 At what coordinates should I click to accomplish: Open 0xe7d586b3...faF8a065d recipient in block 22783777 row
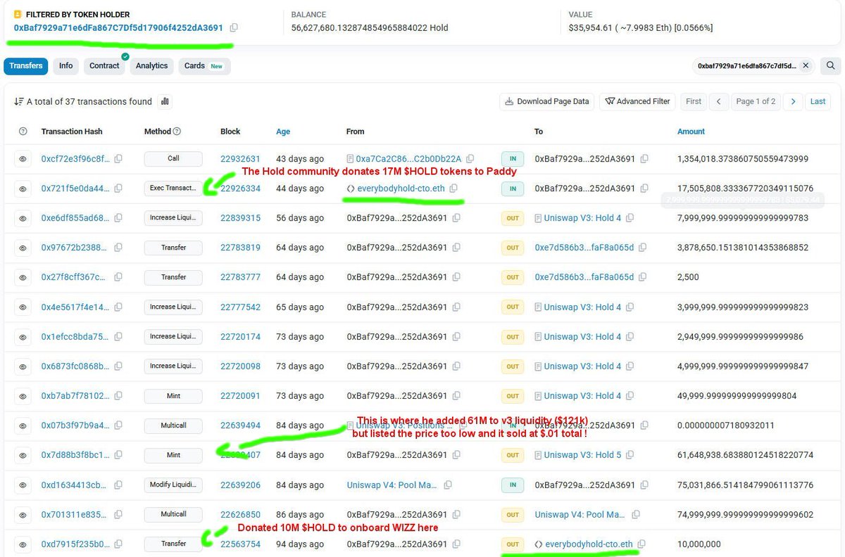(x=584, y=277)
